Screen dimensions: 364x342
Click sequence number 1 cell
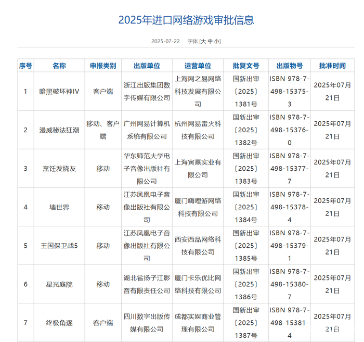coord(25,92)
